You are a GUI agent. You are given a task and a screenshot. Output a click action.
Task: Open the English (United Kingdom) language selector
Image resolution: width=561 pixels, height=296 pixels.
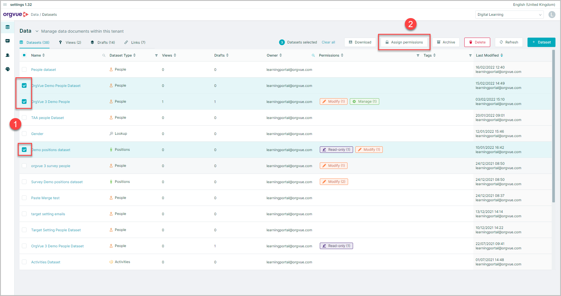pos(534,5)
